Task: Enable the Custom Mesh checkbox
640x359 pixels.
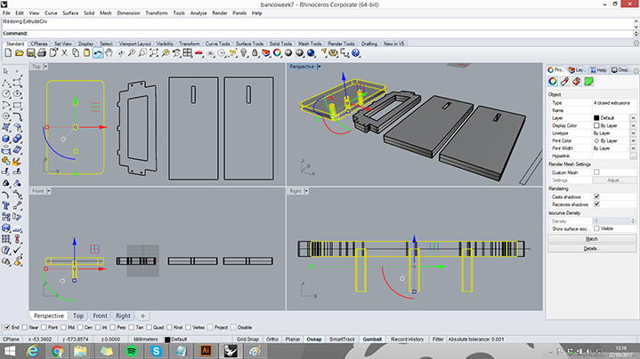Action: pos(596,172)
